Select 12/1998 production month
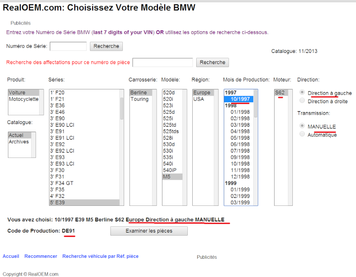The height and width of the screenshot is (277, 356). pyautogui.click(x=239, y=177)
